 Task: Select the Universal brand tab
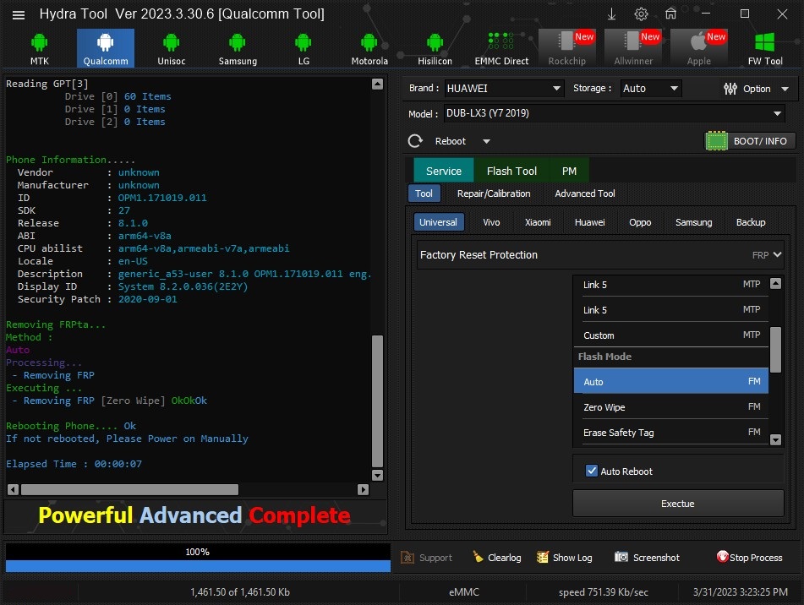tap(439, 222)
